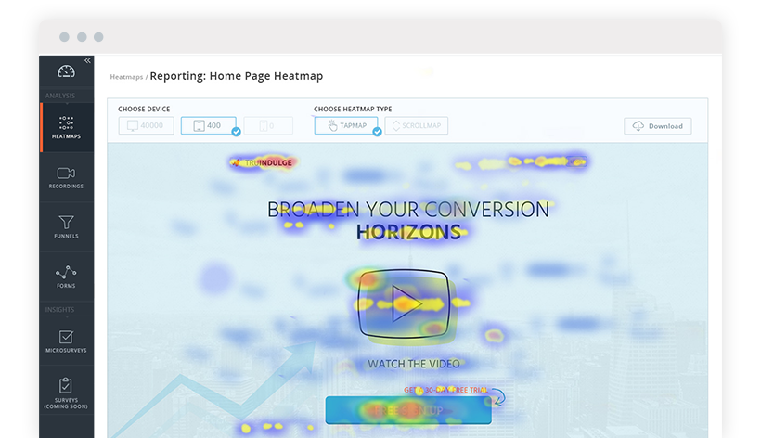Click the Free Signup button in heatmap
The image size is (761, 438).
408,410
